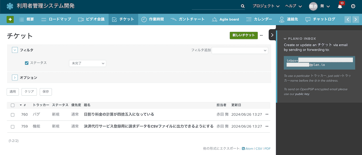Viewport: 362px width, 155px height.
Task: Sort by 優先度 column header
Action: pos(76,105)
